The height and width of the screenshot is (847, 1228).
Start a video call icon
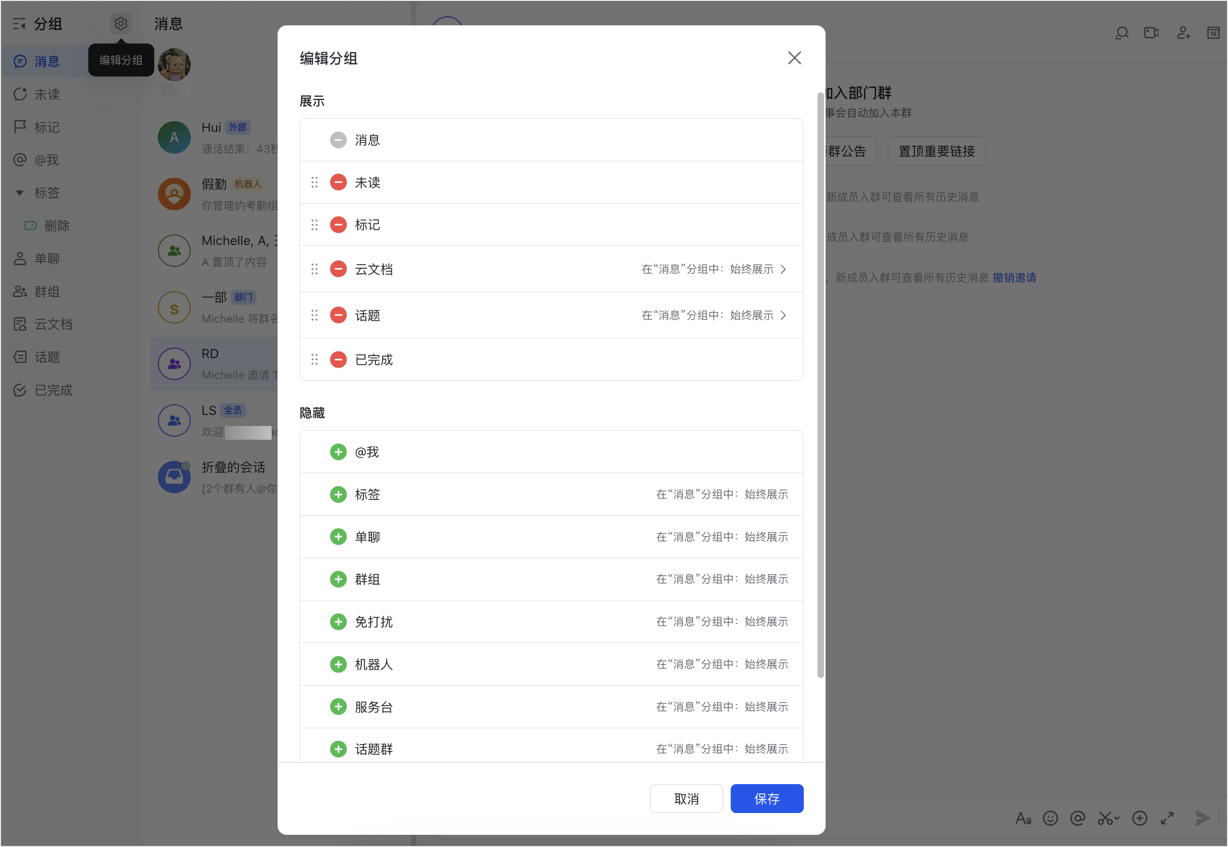click(x=1151, y=33)
